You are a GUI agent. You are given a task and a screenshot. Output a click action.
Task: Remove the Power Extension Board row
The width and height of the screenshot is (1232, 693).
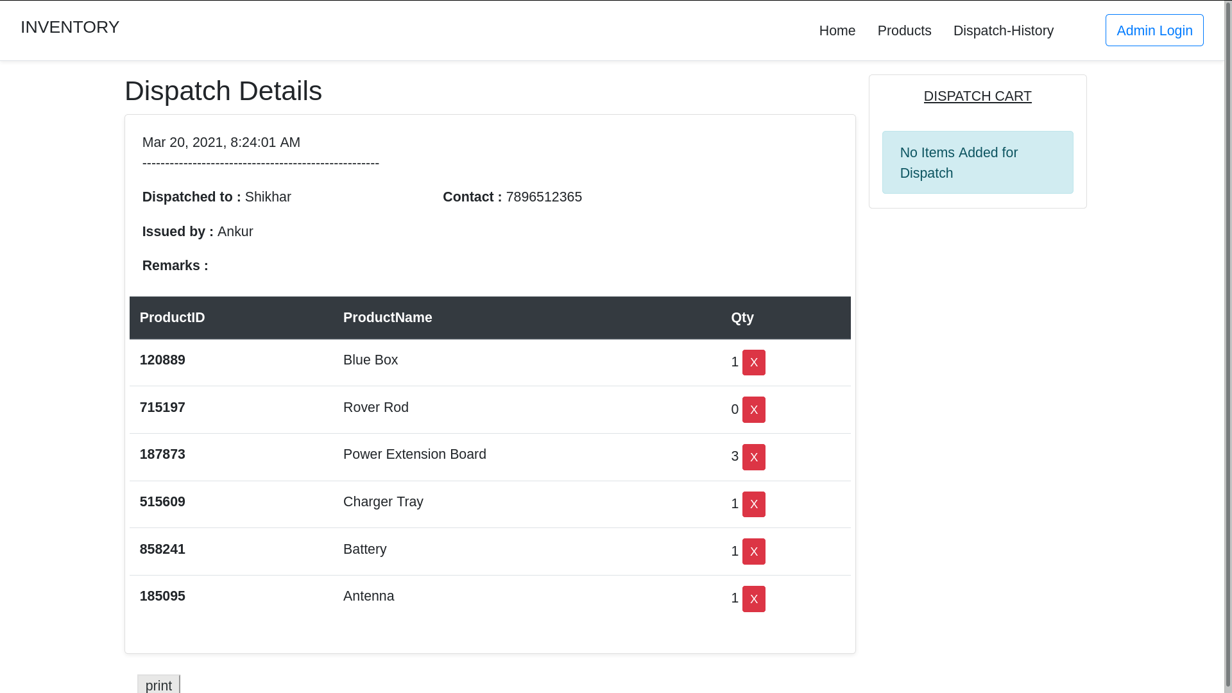(x=753, y=458)
